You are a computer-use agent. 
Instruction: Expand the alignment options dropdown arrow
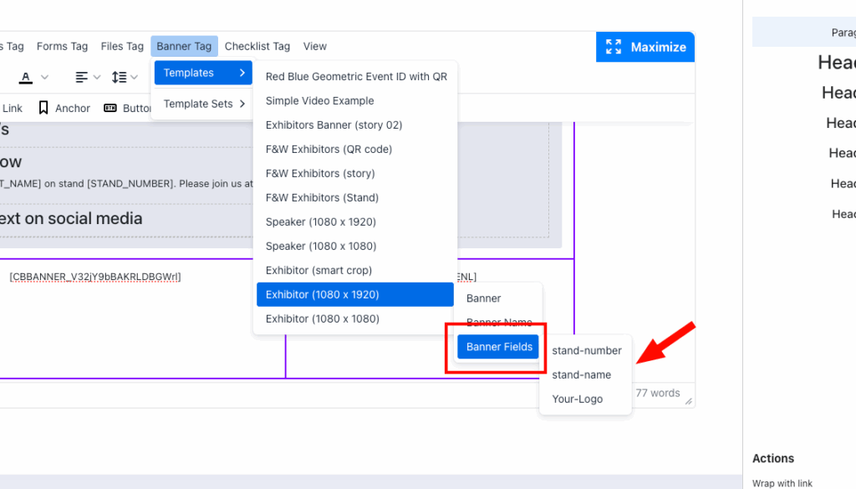point(97,77)
